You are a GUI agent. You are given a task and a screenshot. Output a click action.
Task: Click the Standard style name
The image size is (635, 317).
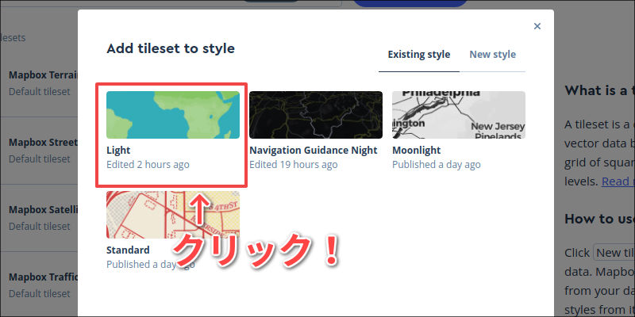128,250
